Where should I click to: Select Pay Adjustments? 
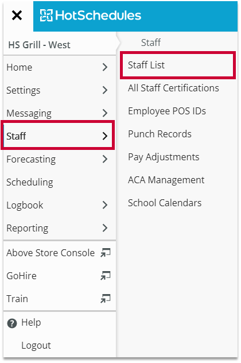(164, 157)
